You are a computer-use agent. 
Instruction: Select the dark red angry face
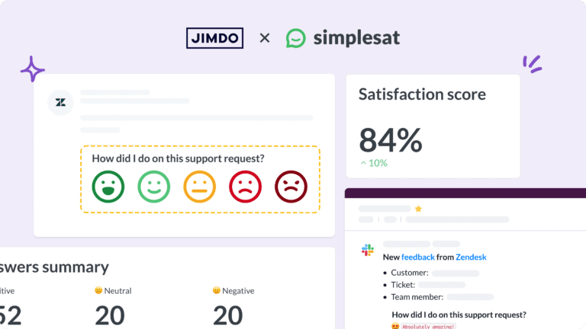tap(291, 186)
